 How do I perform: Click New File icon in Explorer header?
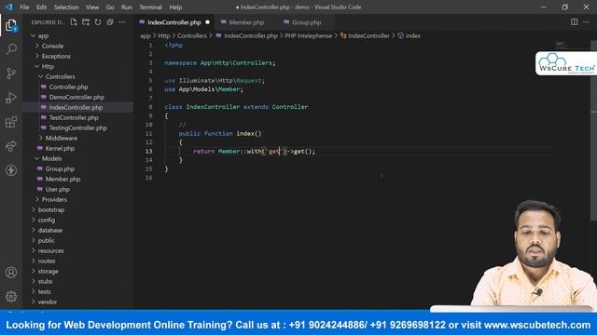point(74,22)
